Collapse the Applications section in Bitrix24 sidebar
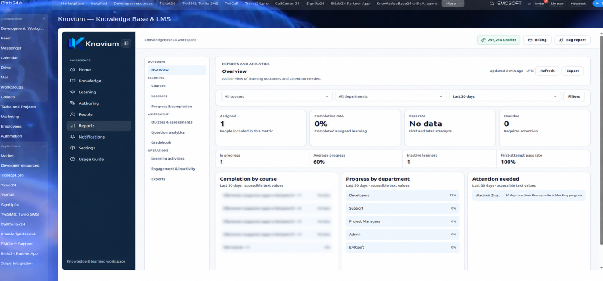 [44, 146]
